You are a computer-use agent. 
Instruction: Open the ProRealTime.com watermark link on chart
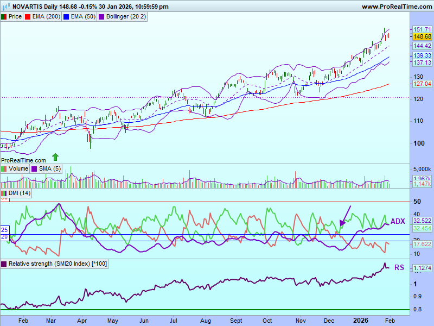tap(24, 160)
